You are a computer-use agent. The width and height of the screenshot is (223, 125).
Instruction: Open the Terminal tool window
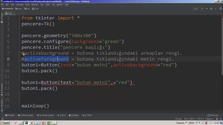(x=10, y=115)
